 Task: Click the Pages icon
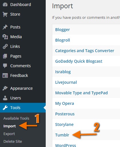pos(5,56)
